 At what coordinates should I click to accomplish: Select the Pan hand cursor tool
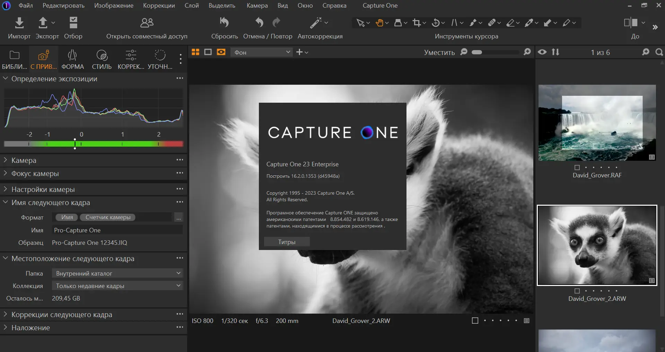tap(380, 23)
